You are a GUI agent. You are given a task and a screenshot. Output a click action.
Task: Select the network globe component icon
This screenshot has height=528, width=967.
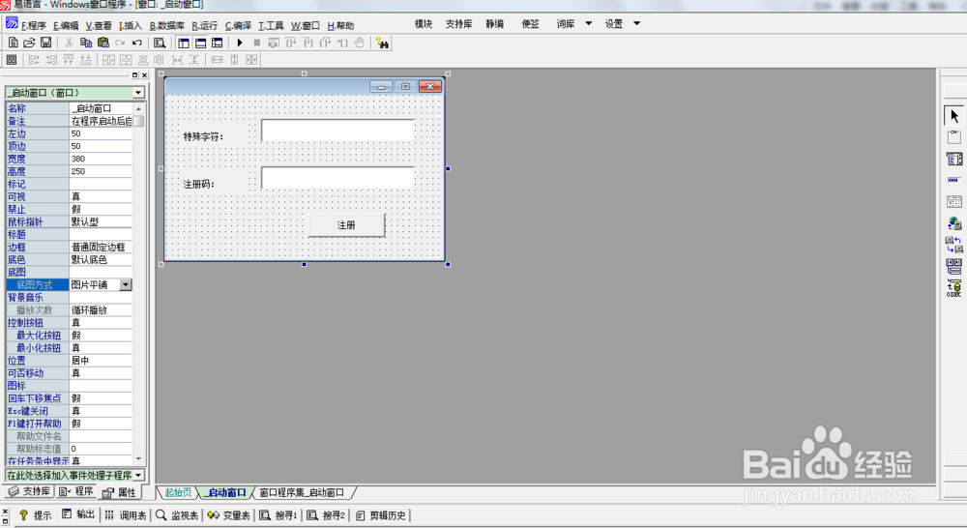point(954,223)
